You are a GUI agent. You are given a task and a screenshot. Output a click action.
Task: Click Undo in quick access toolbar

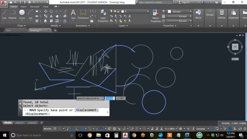point(34,2)
